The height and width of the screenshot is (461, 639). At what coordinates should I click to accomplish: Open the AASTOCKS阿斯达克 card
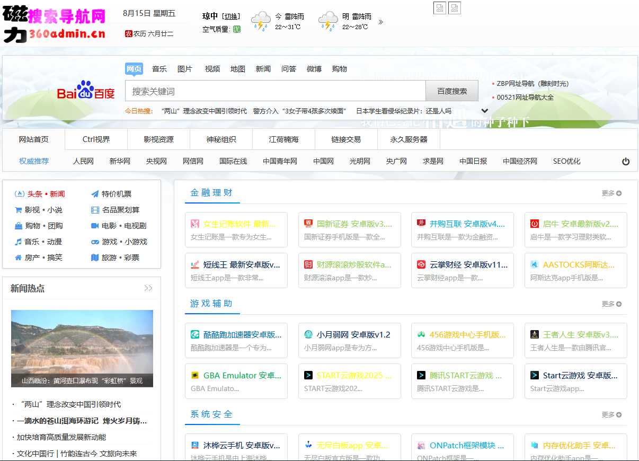click(x=576, y=270)
